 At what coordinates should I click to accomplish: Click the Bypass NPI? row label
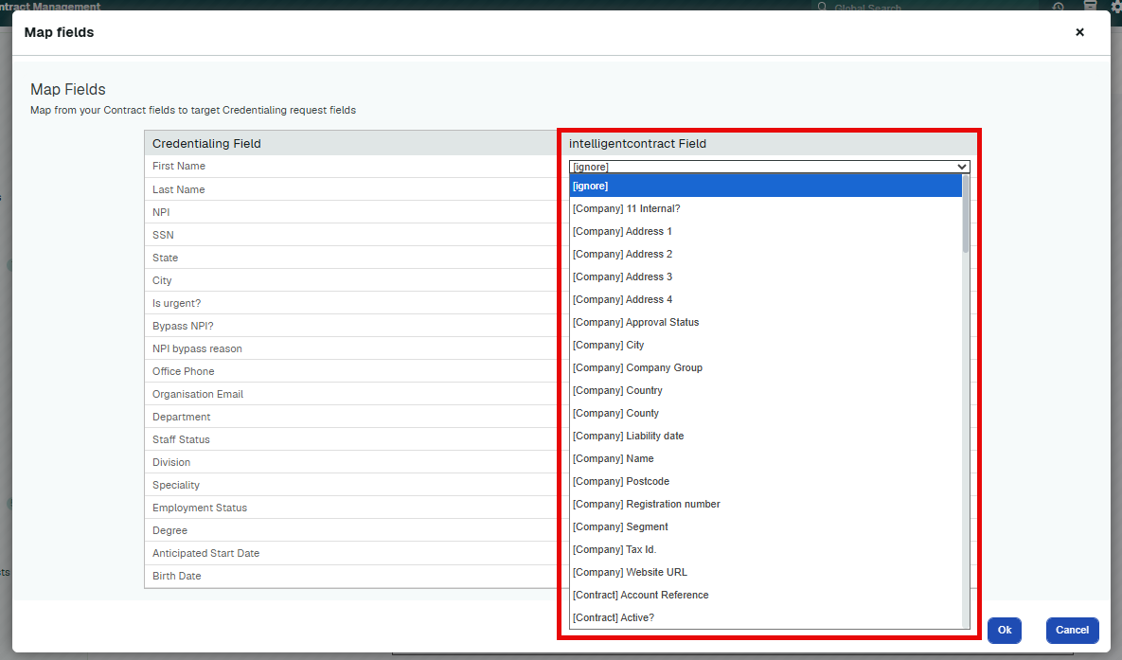pos(183,326)
